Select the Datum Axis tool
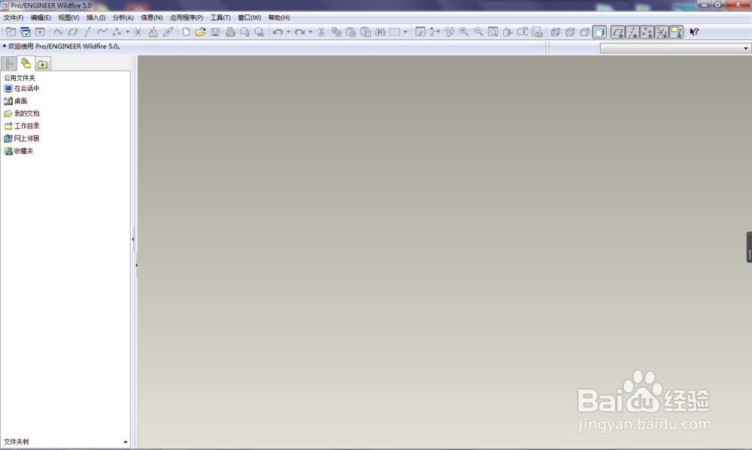Image resolution: width=752 pixels, height=450 pixels. 87,32
